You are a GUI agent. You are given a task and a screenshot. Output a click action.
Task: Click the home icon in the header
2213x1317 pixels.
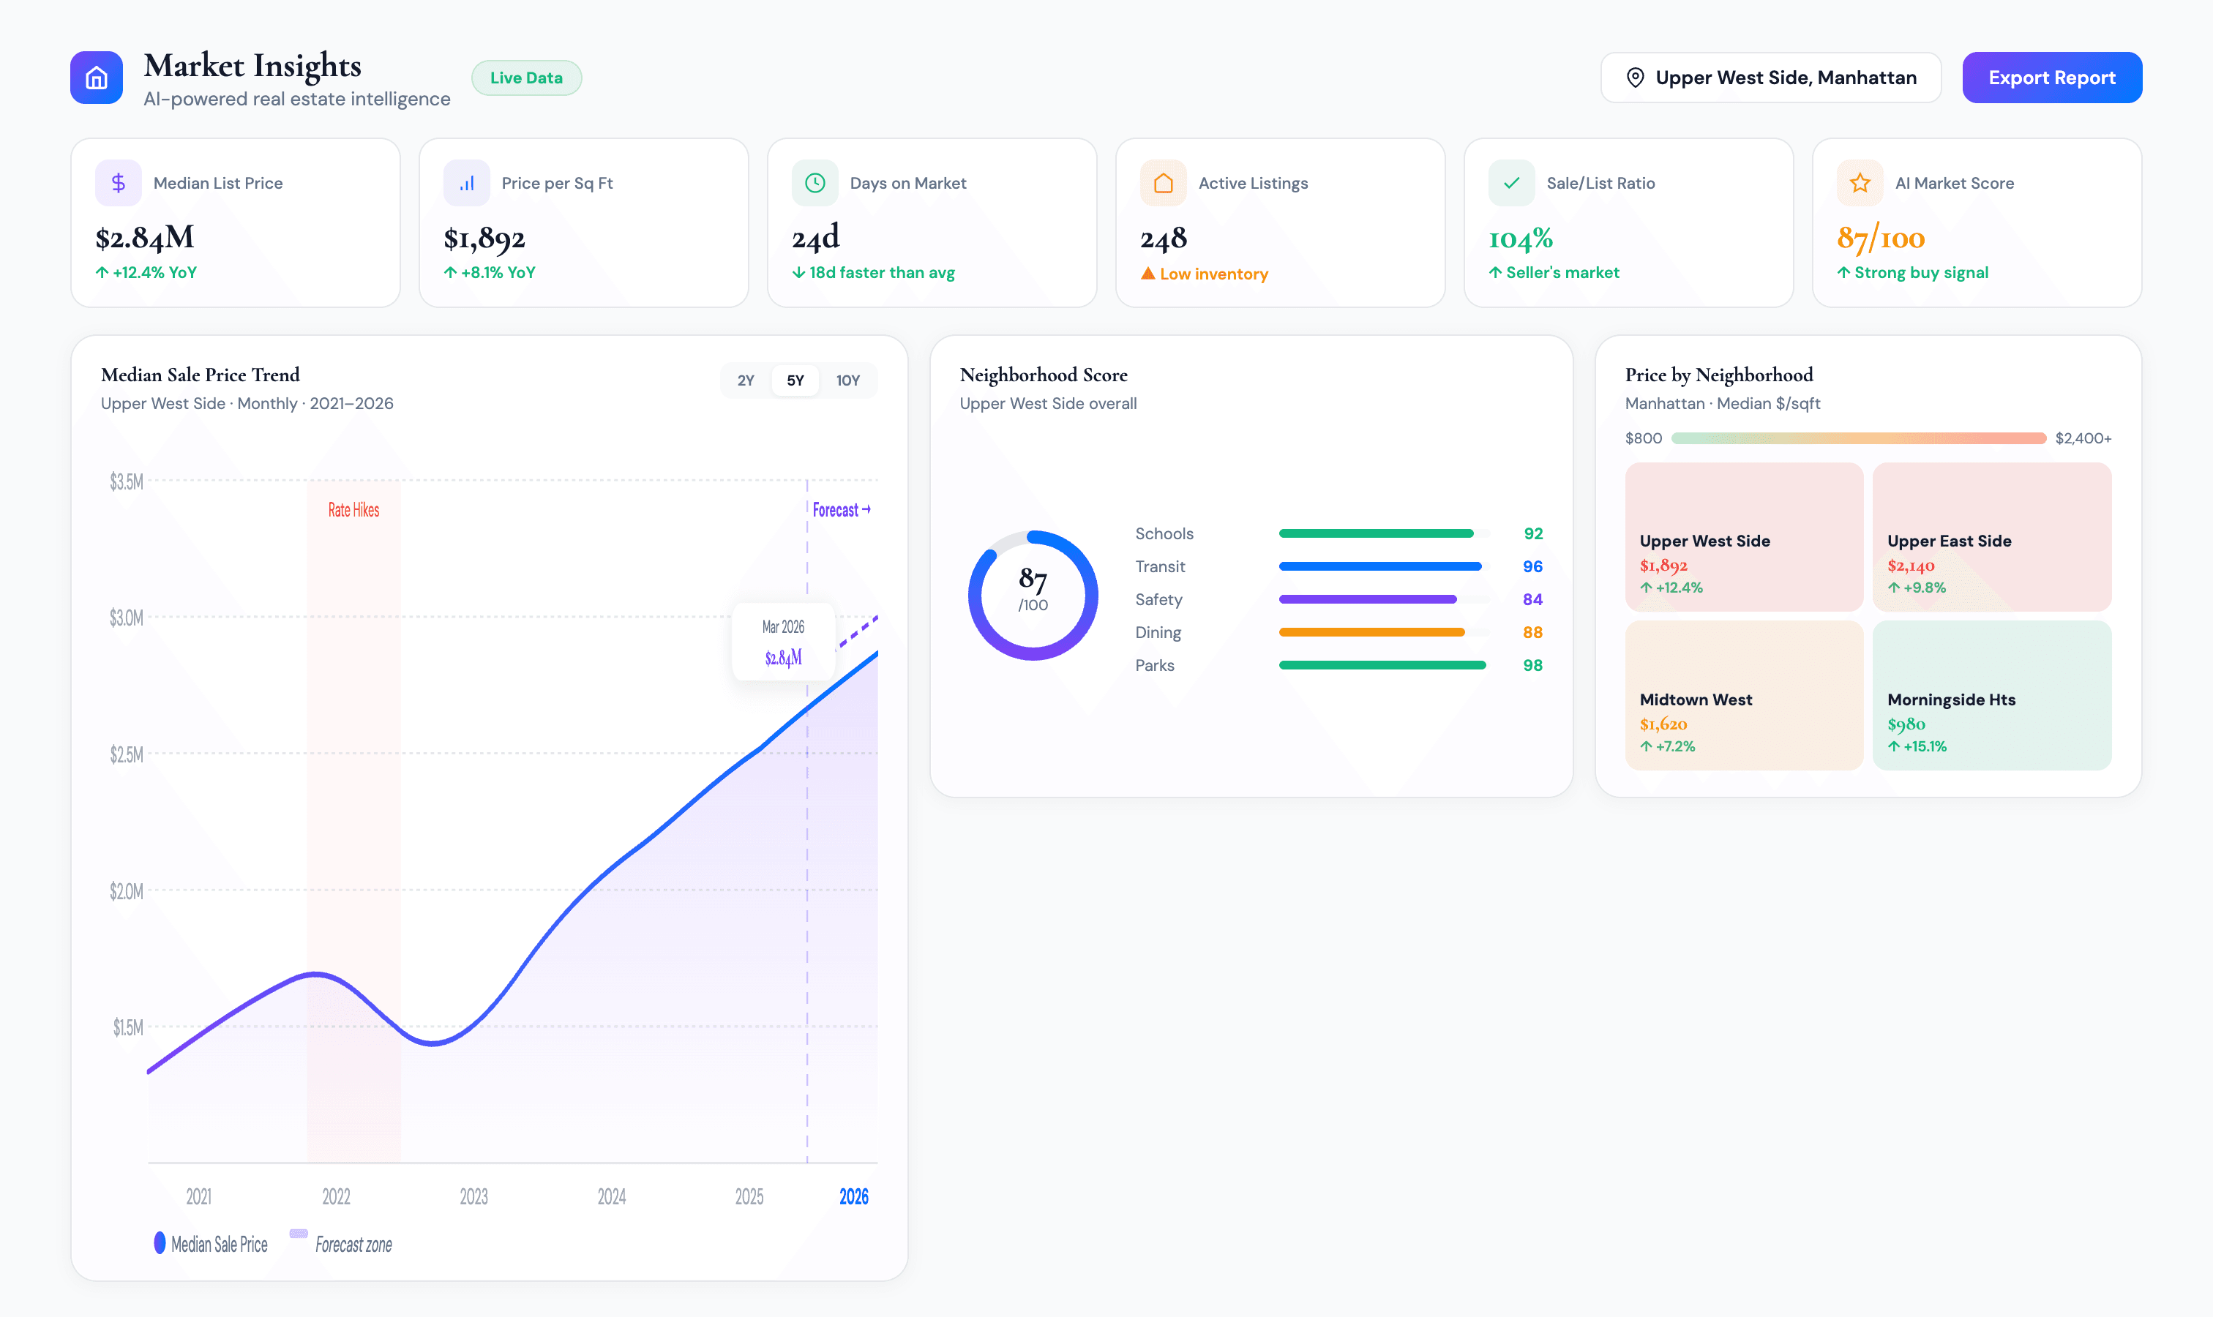[x=96, y=78]
